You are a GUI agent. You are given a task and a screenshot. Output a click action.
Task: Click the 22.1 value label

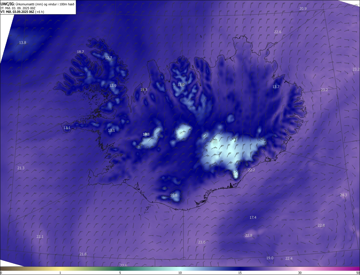(x=40, y=237)
